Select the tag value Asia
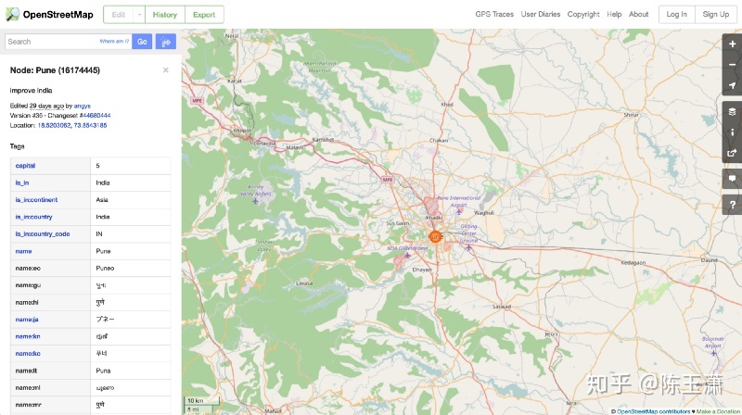 tap(102, 200)
